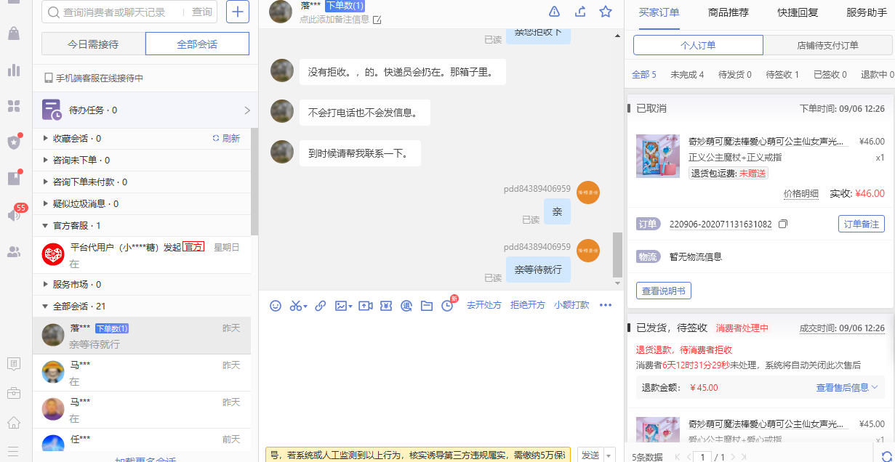Click the chat area scrollbar thumb
The height and width of the screenshot is (462, 895).
618,254
